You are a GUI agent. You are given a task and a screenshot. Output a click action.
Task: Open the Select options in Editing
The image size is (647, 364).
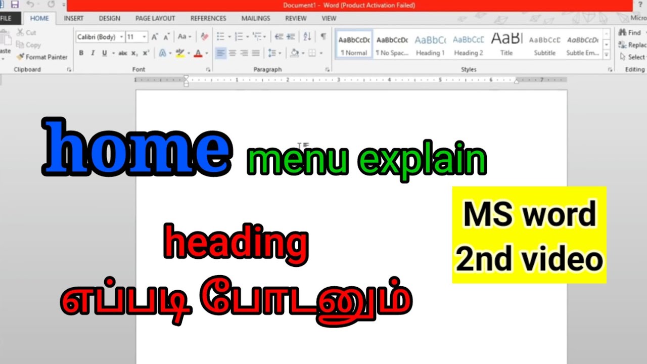(x=633, y=57)
